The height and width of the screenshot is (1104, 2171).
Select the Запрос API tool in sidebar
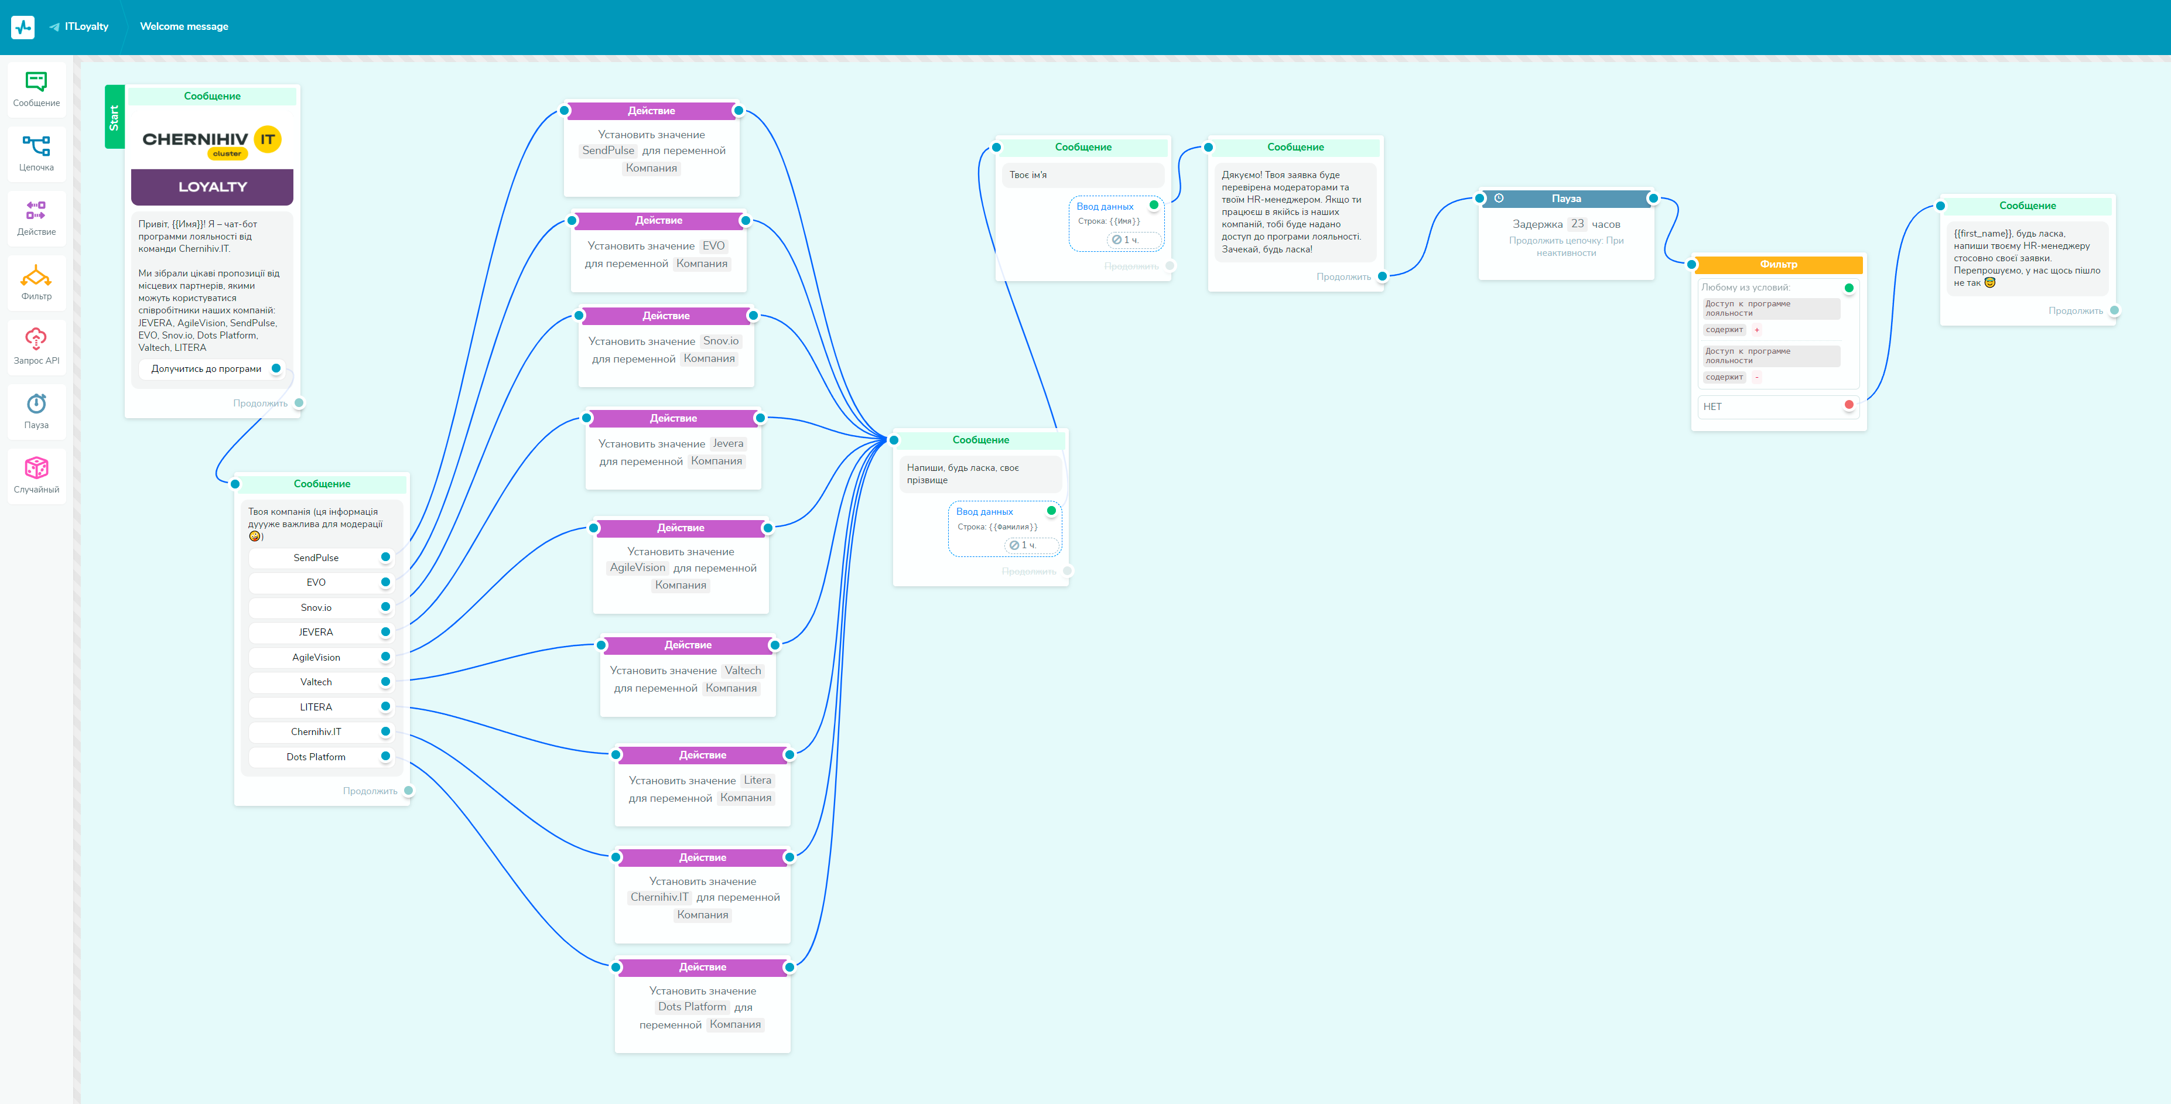coord(36,347)
